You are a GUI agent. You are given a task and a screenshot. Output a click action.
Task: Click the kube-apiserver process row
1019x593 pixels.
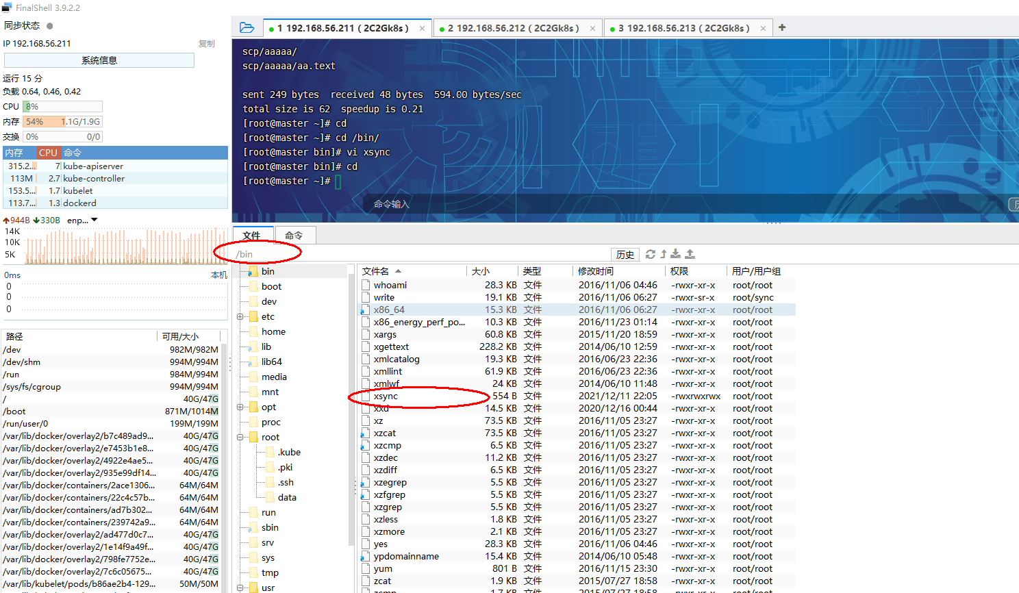point(116,166)
